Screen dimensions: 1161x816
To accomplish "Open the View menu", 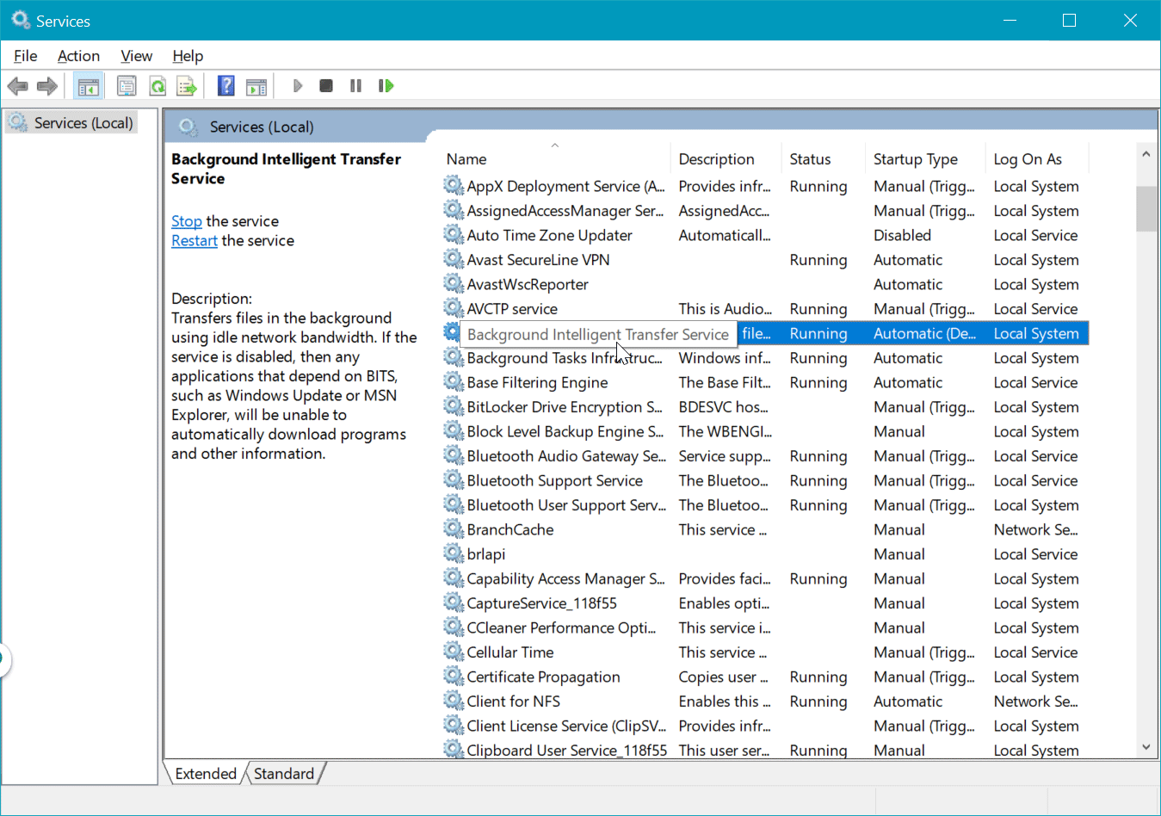I will pyautogui.click(x=136, y=55).
